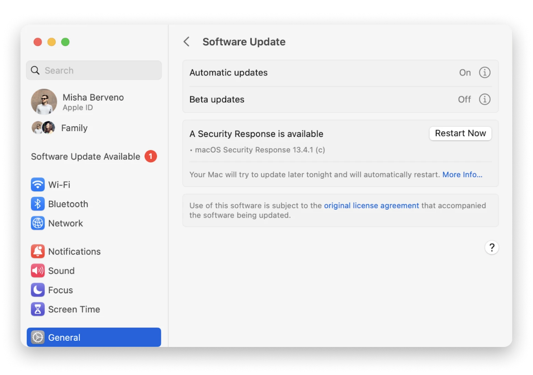Viewport: 533px width, 375px height.
Task: Click the General gear icon
Action: [x=38, y=337]
